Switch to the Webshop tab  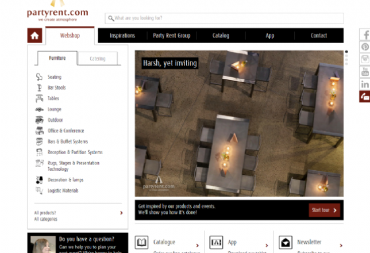coord(70,36)
